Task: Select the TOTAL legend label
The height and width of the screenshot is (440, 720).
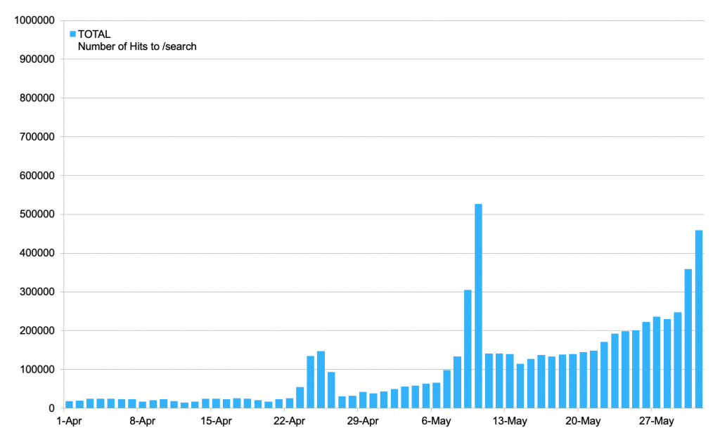Action: pyautogui.click(x=95, y=34)
